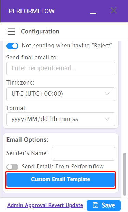Click the PERFORMFLOW title bar text
This screenshot has width=128, height=212.
[31, 11]
